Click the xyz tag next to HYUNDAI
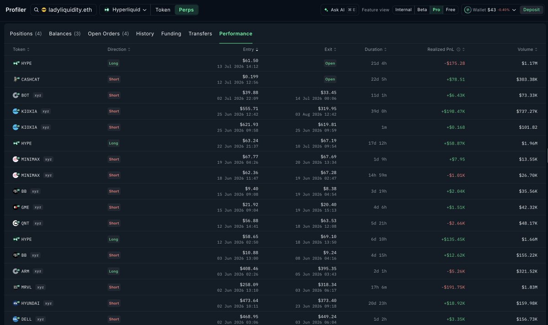The height and width of the screenshot is (325, 548). click(48, 304)
